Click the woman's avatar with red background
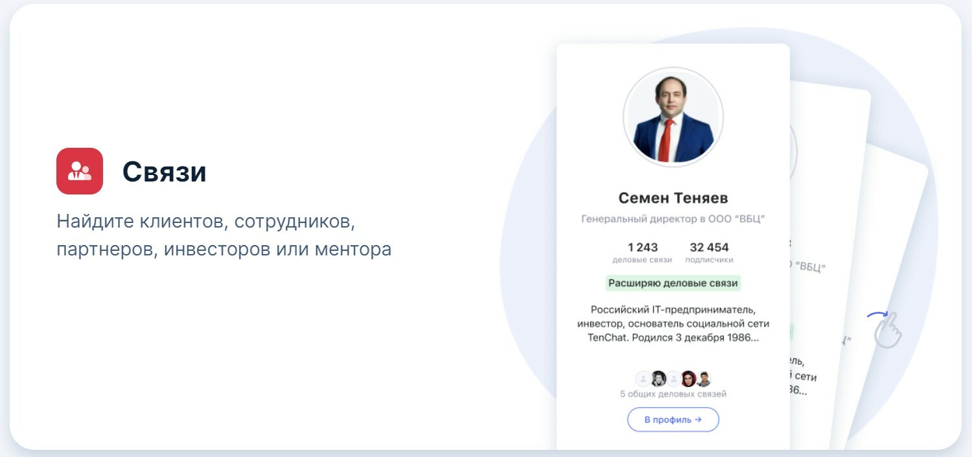The height and width of the screenshot is (457, 972). [x=689, y=379]
